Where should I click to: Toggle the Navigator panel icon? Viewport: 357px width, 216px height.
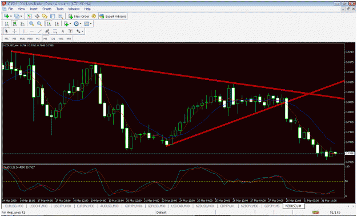(x=45, y=16)
